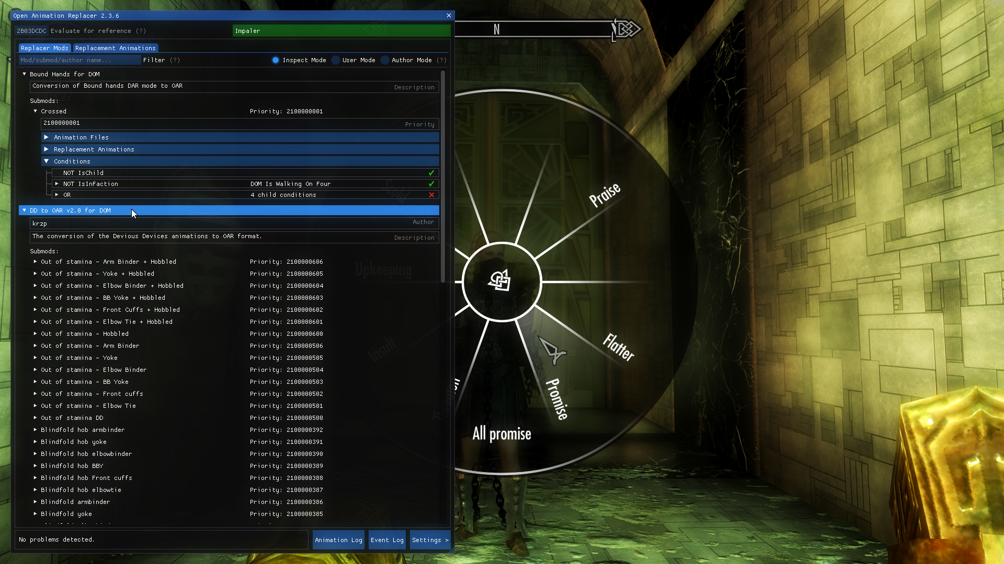Expand the Out of stamina - Front cuffs submod
Image resolution: width=1004 pixels, height=564 pixels.
tap(35, 394)
